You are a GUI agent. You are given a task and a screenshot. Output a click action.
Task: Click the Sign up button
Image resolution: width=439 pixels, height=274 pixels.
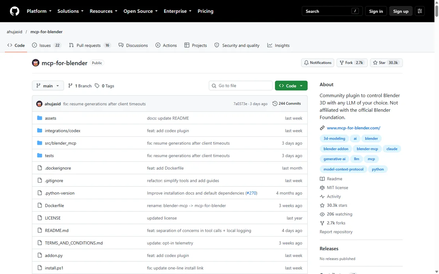pyautogui.click(x=401, y=11)
